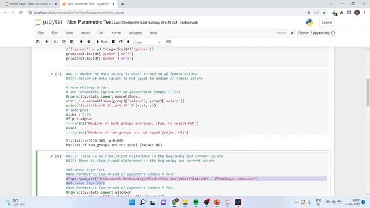Move selected cell up arrow

[x=81, y=42]
